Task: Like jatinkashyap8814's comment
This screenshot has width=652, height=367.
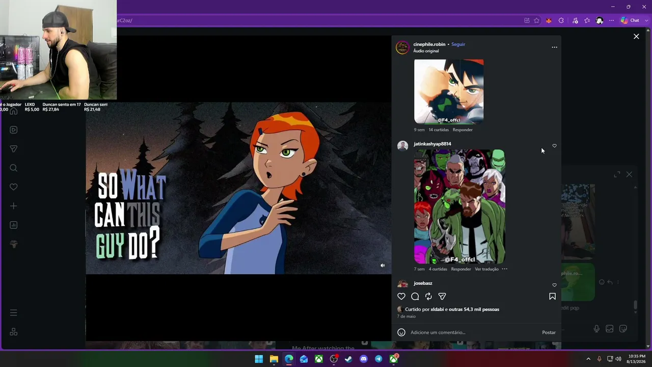Action: (554, 146)
